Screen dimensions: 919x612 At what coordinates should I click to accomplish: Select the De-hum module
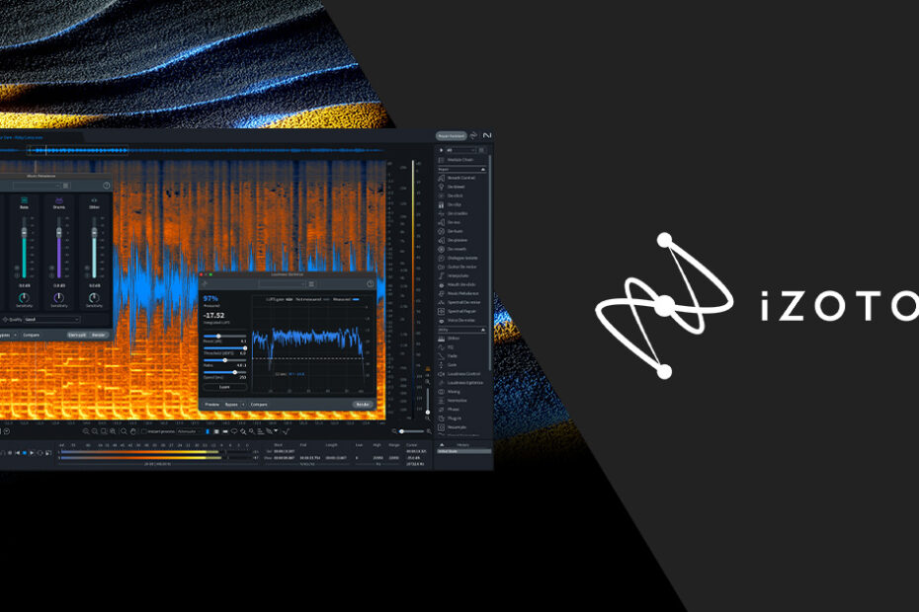click(x=457, y=231)
